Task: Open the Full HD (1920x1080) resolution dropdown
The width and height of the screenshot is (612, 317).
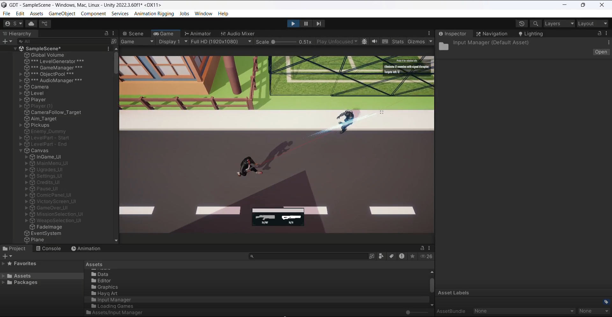Action: tap(221, 42)
